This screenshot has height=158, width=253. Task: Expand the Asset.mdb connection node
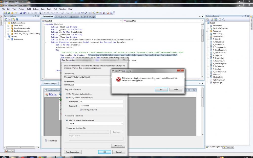8,26
